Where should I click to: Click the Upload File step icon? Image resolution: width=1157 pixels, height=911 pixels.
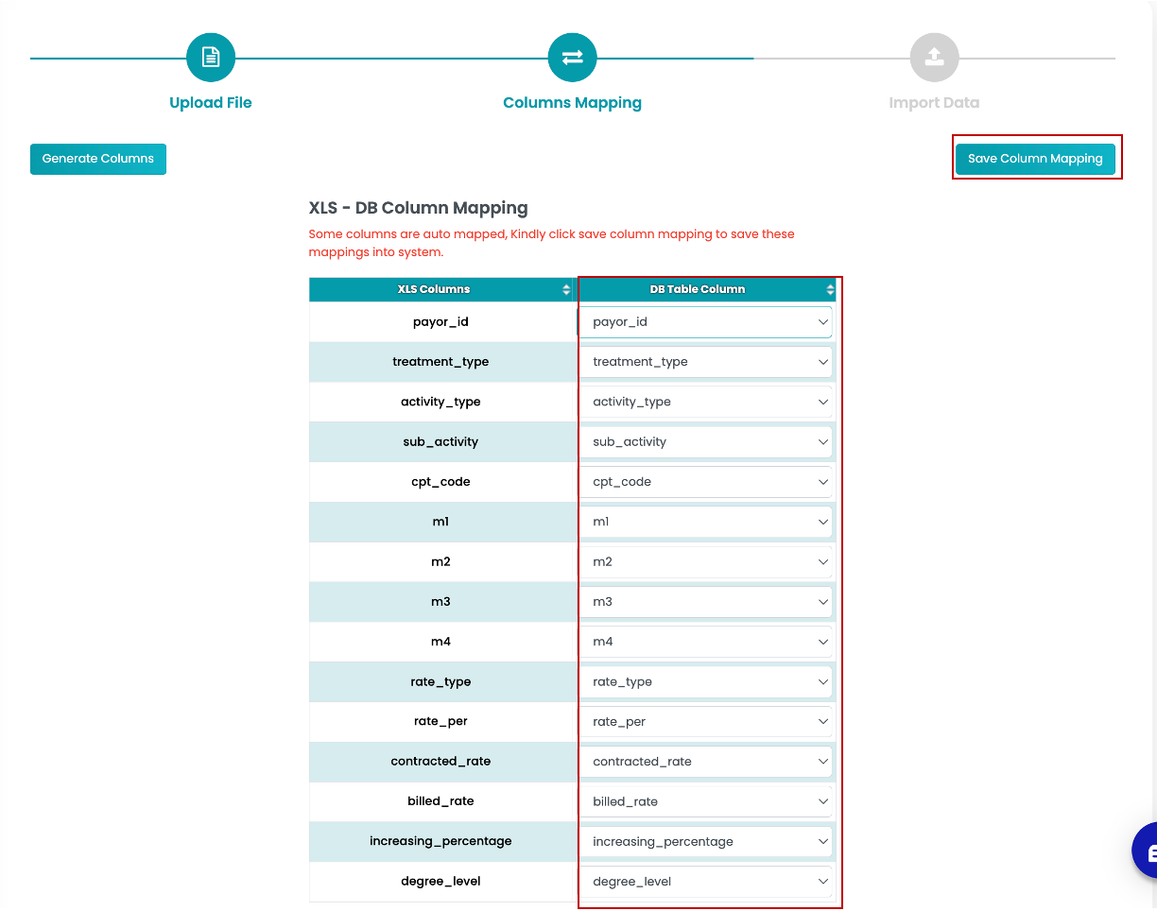coord(211,58)
